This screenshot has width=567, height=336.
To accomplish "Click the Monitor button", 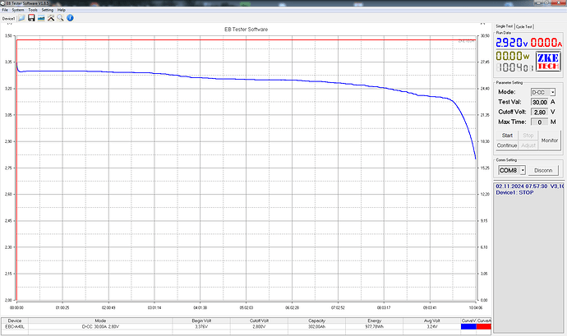I will point(549,140).
